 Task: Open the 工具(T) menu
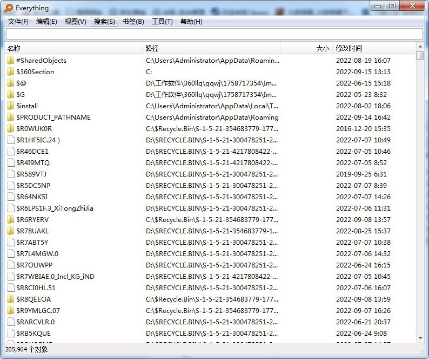pos(162,22)
